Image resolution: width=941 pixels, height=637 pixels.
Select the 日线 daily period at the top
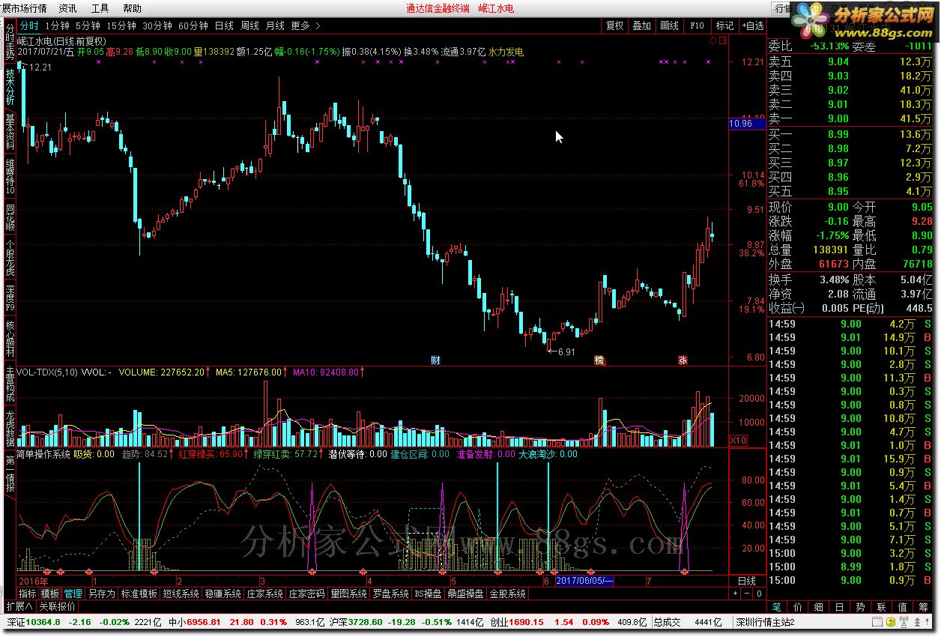click(224, 25)
